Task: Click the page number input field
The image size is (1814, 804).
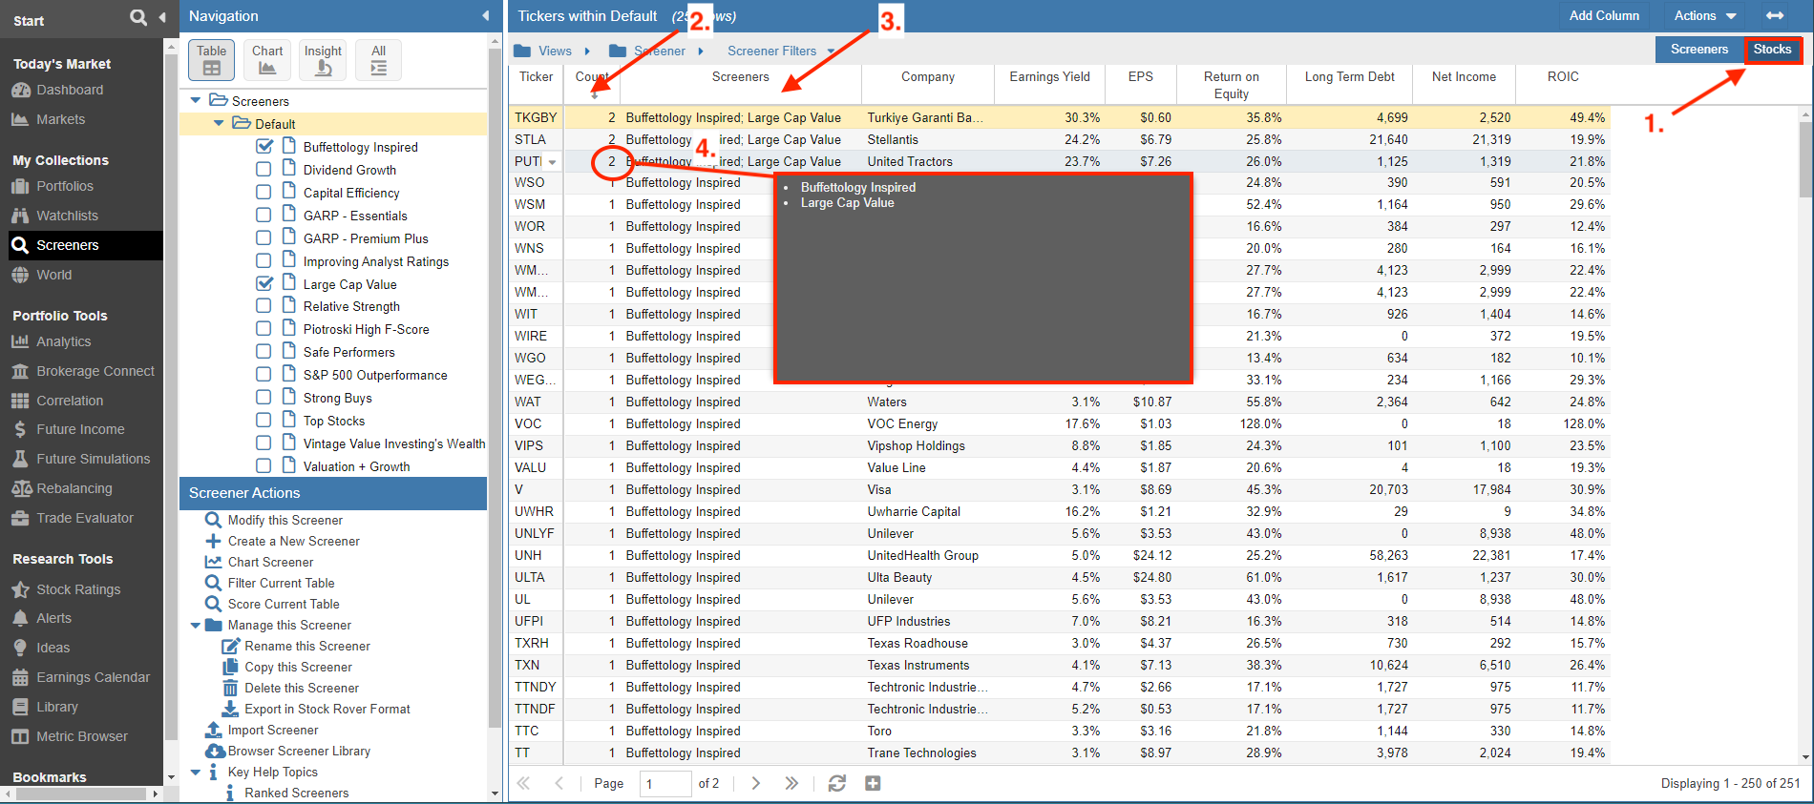Action: click(x=665, y=783)
